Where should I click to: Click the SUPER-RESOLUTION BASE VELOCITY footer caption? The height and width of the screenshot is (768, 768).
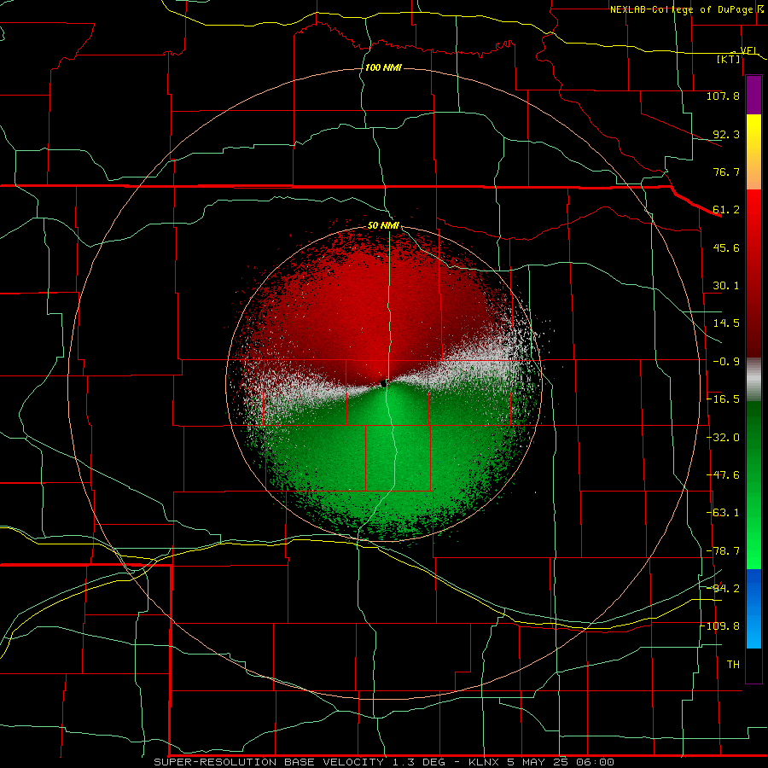(x=384, y=762)
